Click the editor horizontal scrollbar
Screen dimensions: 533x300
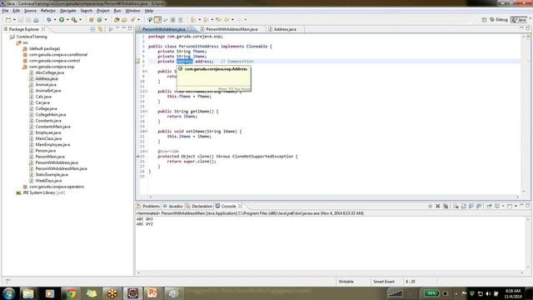(334, 197)
